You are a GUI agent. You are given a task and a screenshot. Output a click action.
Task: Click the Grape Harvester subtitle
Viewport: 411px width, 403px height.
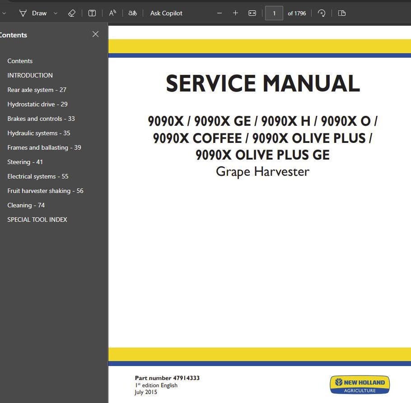[x=263, y=172]
